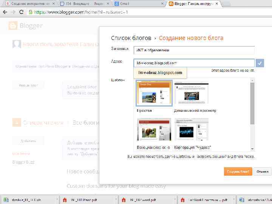Go back with the browser back arrow
The width and height of the screenshot is (272, 204).
tap(5, 12)
